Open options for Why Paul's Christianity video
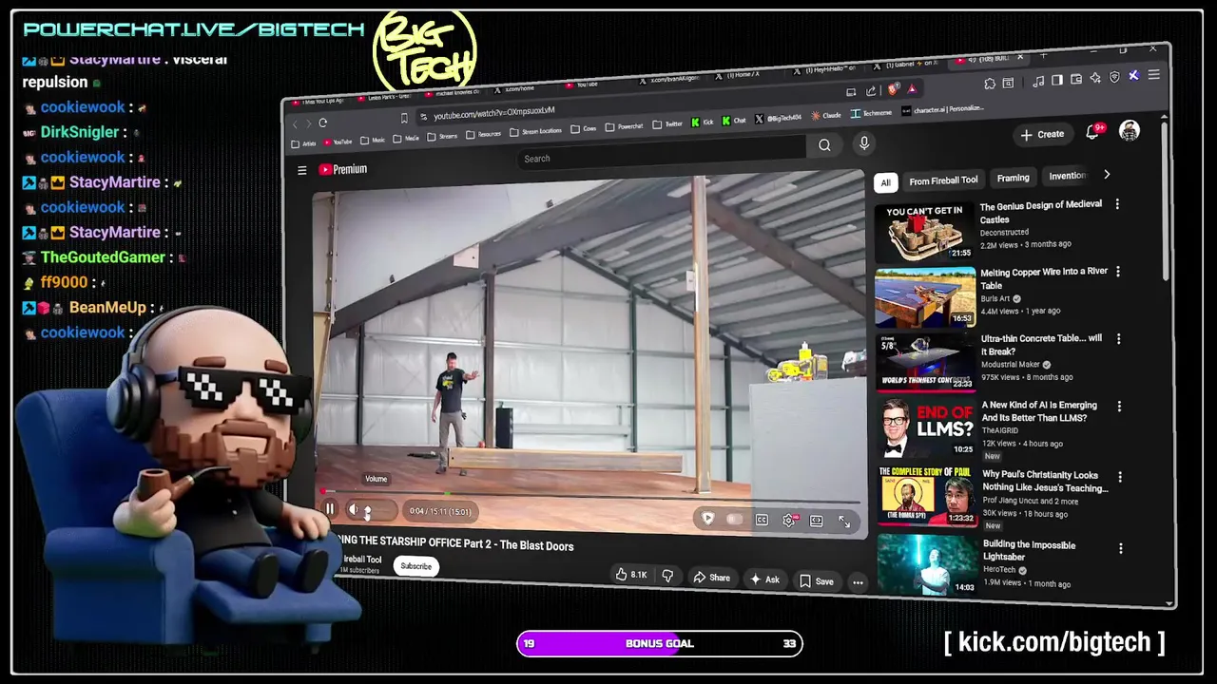 click(x=1120, y=477)
